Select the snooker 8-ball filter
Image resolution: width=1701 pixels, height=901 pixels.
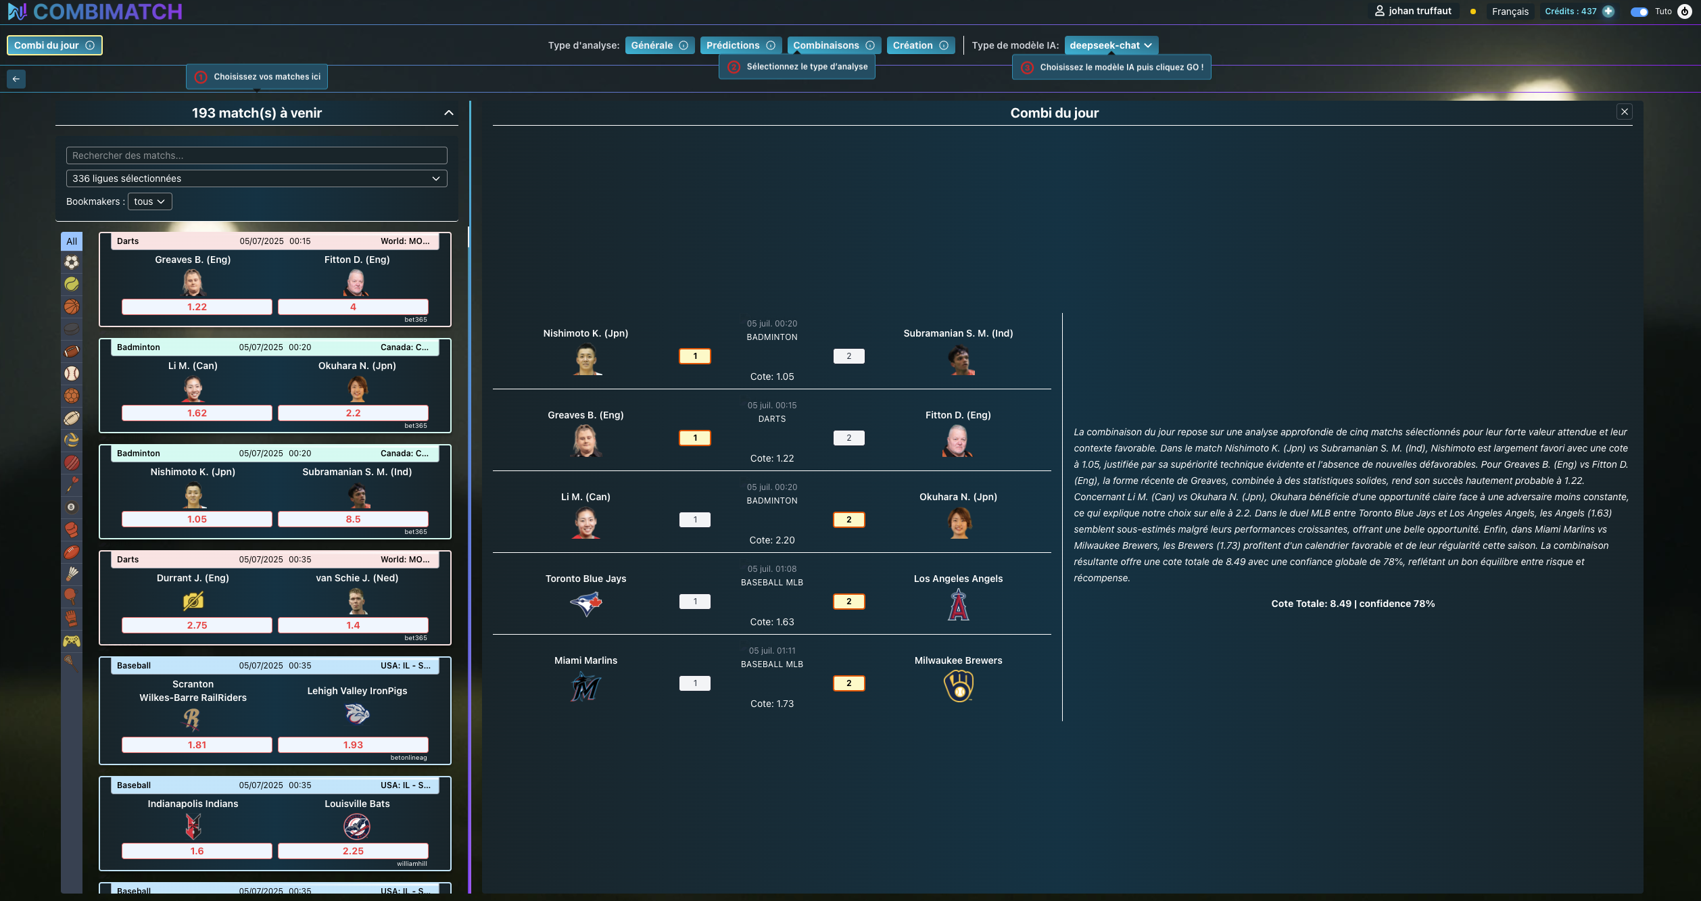pos(72,507)
